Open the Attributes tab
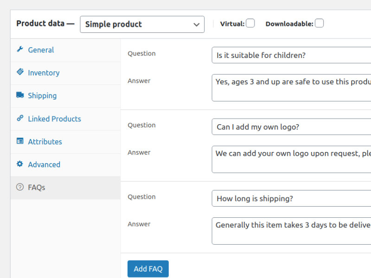This screenshot has width=371, height=278. (x=65, y=142)
